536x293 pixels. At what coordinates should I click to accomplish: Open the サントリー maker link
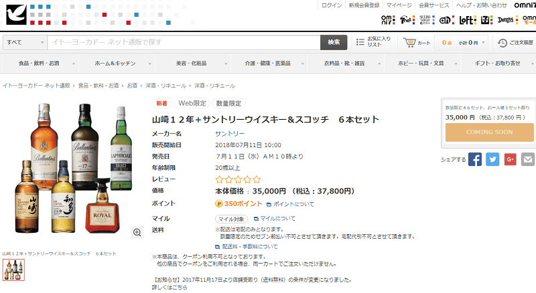(230, 134)
